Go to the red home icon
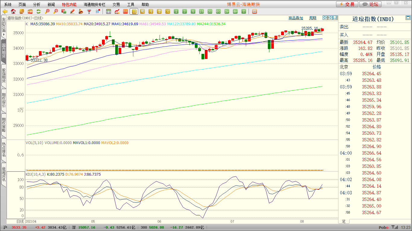The image size is (412, 231). pos(13,11)
